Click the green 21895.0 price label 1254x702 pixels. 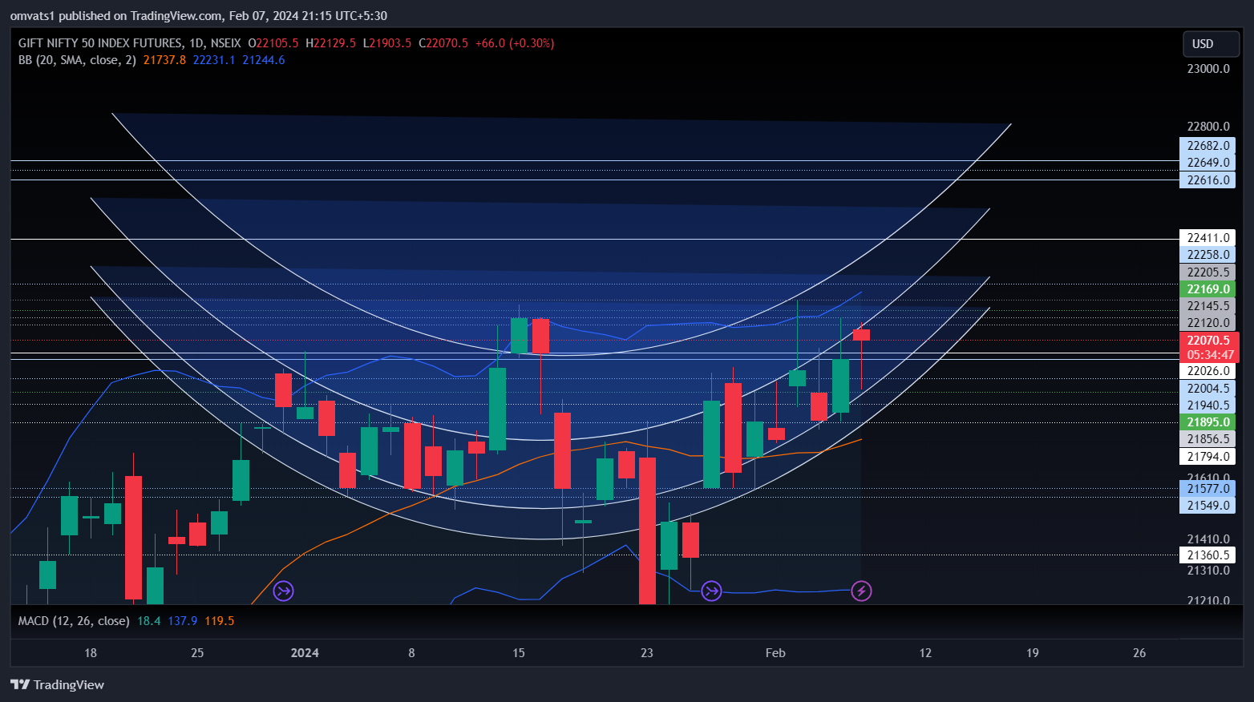click(x=1207, y=422)
